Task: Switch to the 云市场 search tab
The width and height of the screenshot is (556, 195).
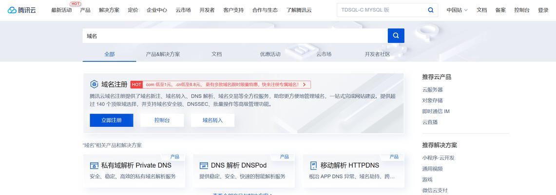Action: coord(324,54)
